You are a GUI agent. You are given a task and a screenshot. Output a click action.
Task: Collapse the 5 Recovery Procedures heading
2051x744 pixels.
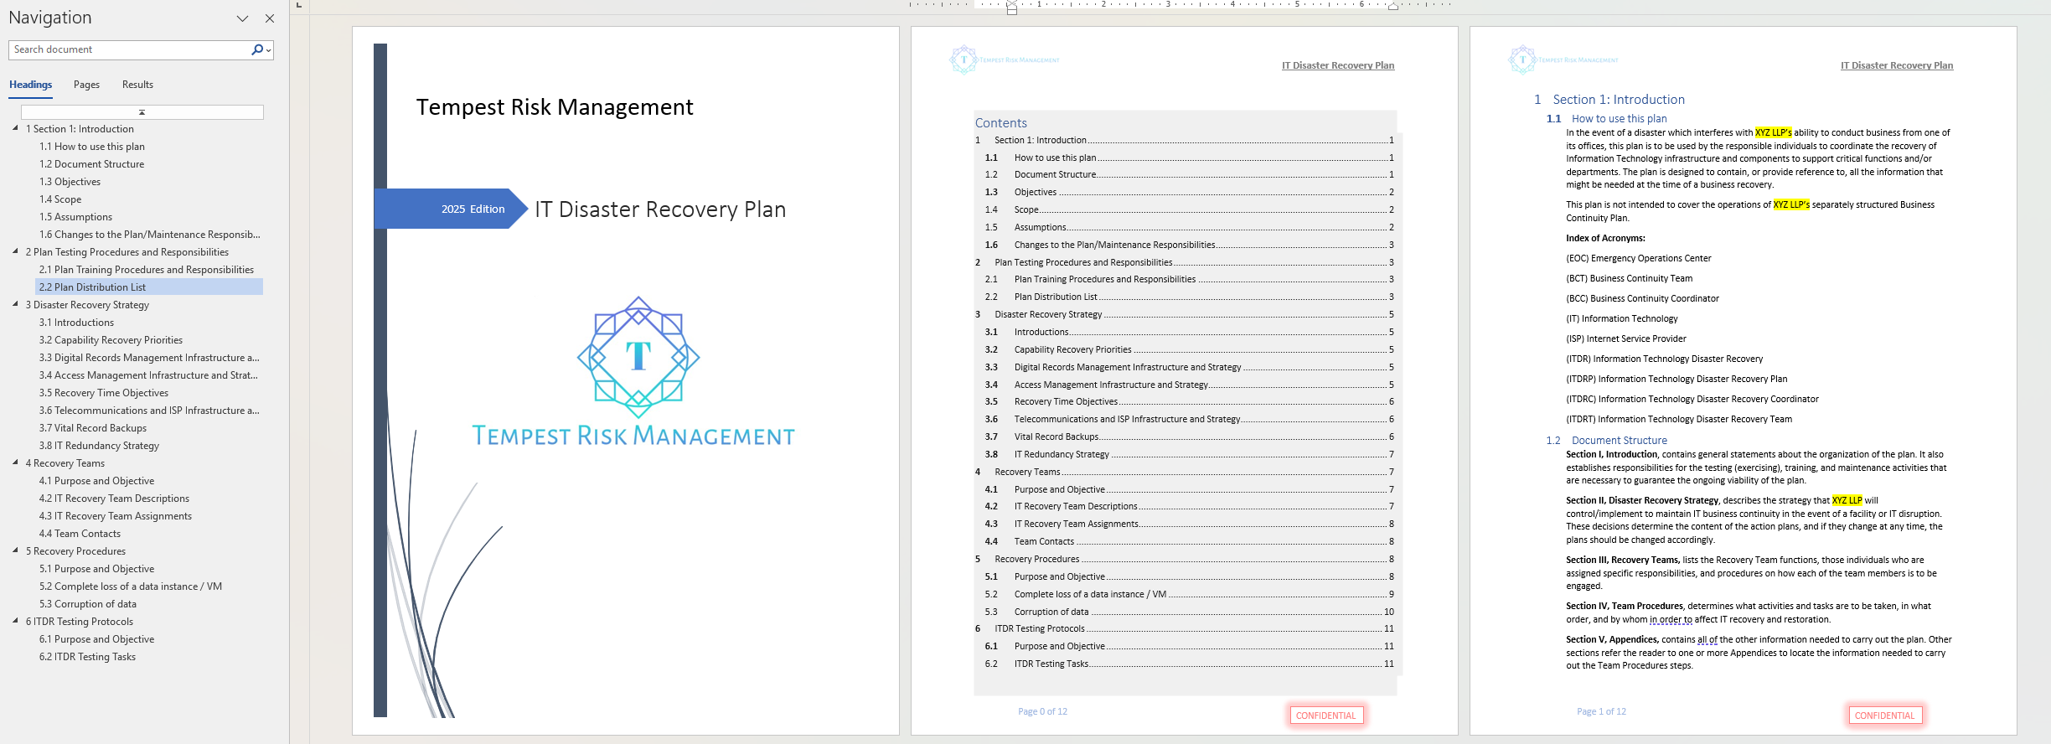pos(15,550)
